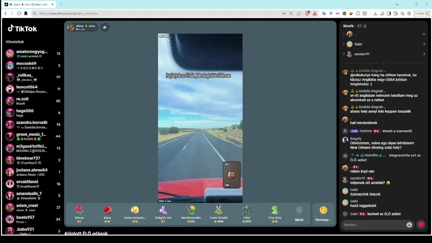Viewport: 432px width, 243px height.
Task: Open huncut064 live stream
Action: point(33,89)
